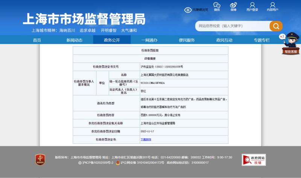Open the 便民服务 nav tab

187,40
